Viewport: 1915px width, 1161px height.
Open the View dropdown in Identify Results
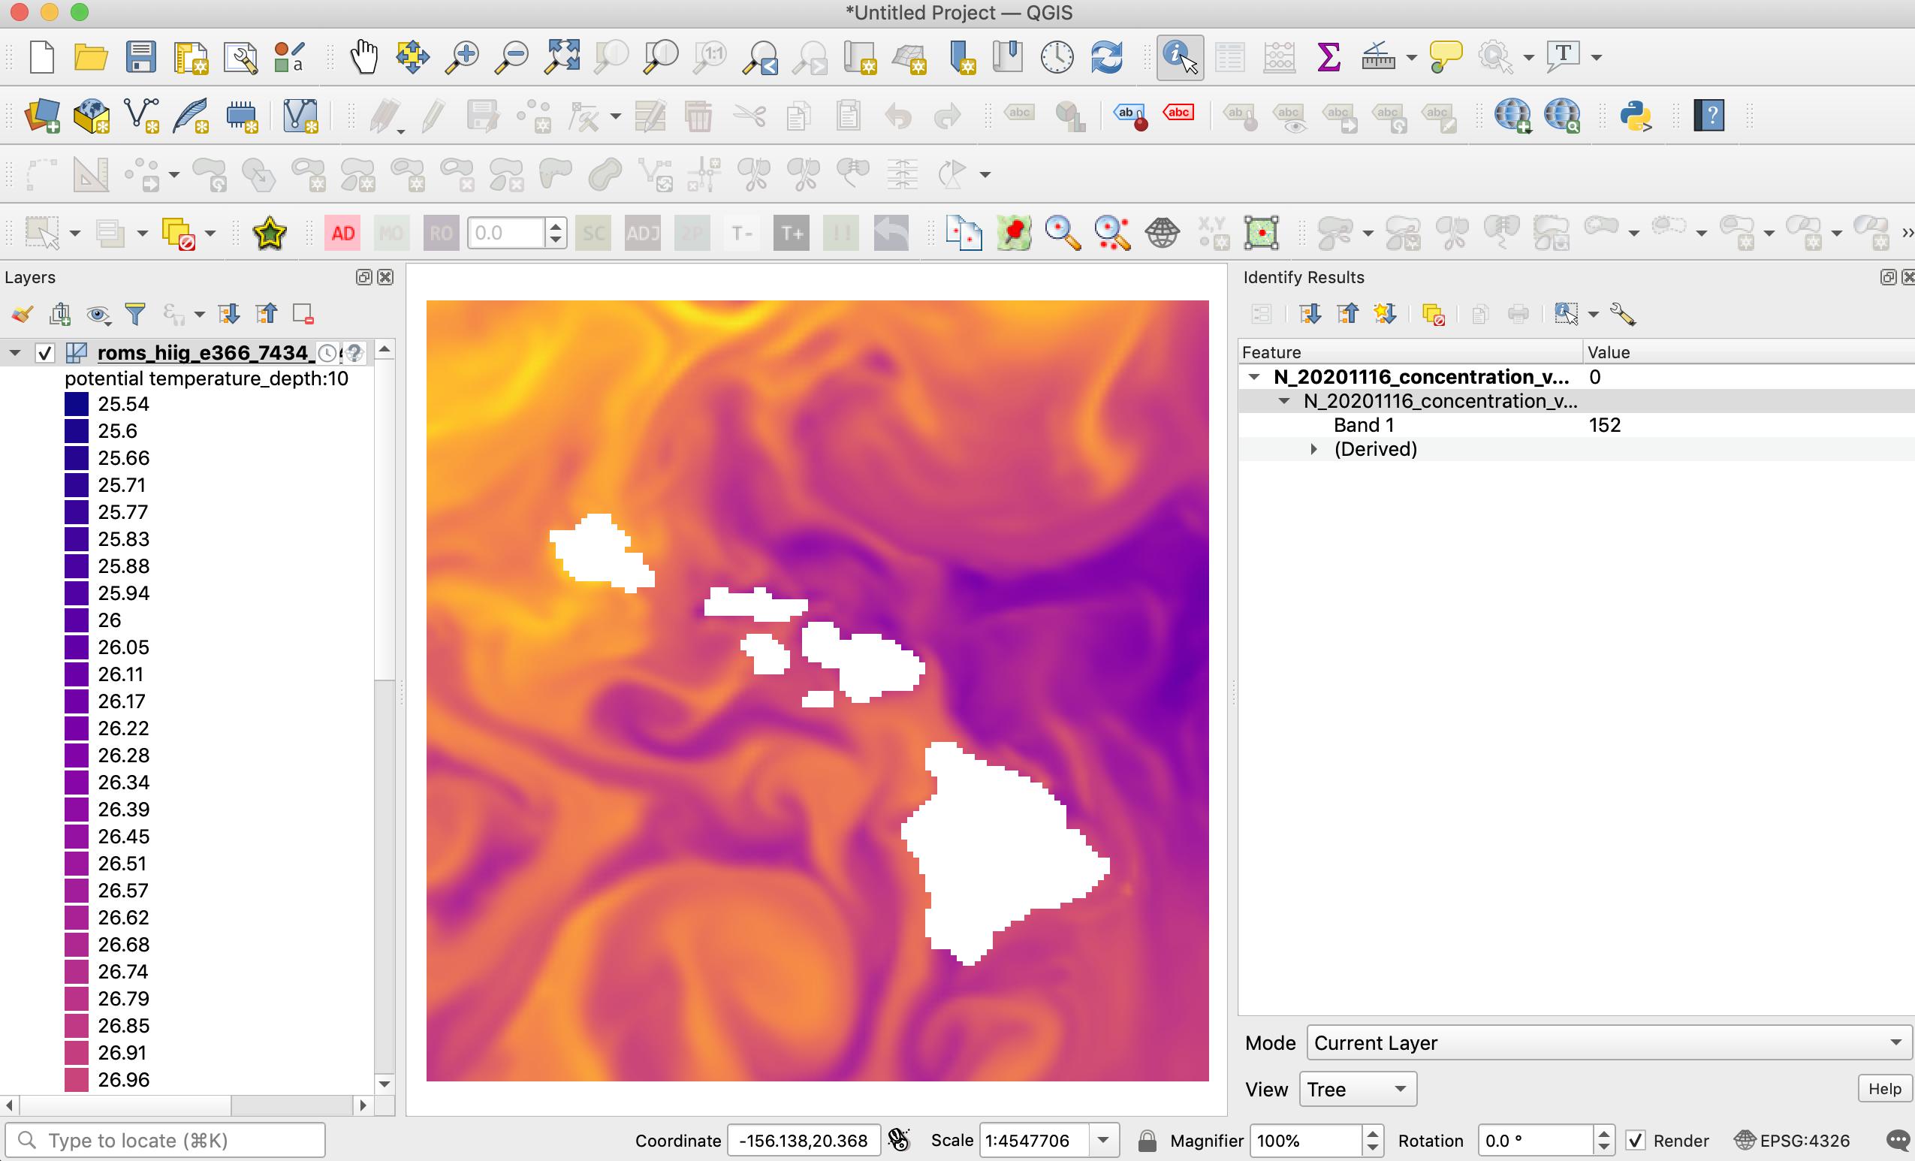[x=1354, y=1090]
